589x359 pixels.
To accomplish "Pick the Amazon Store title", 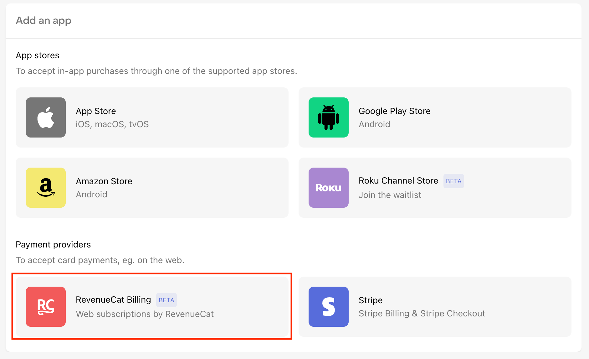I will [104, 181].
